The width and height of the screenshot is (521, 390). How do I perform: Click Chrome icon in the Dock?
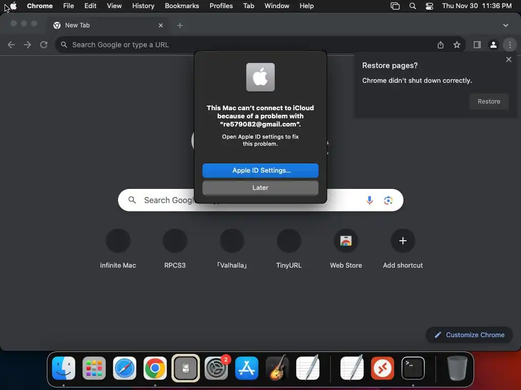click(x=155, y=368)
